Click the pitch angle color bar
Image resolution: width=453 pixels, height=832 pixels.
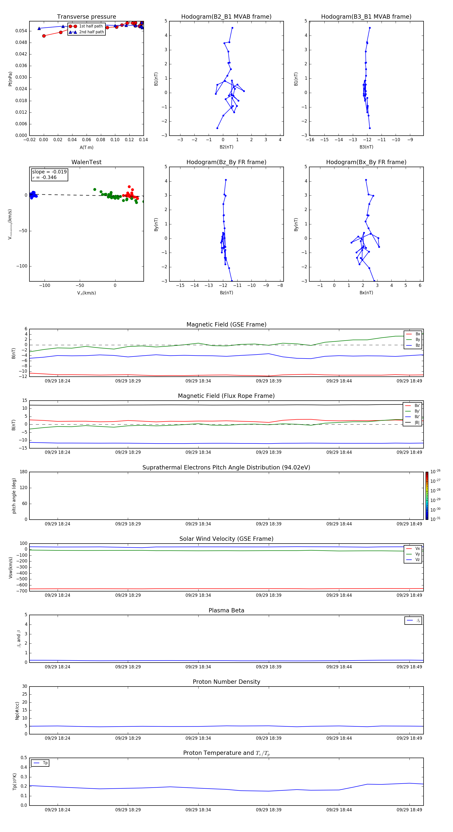(x=427, y=496)
